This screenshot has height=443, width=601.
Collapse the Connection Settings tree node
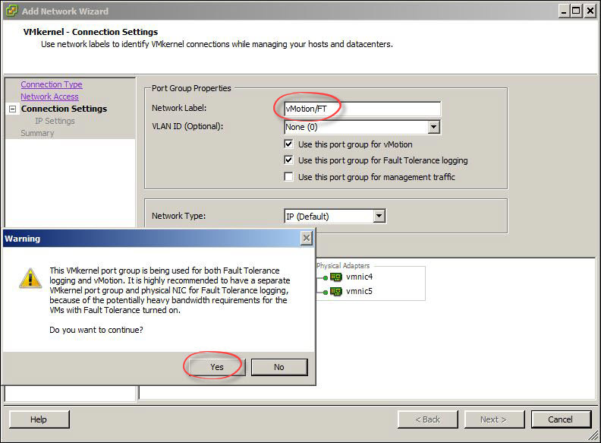click(x=12, y=109)
